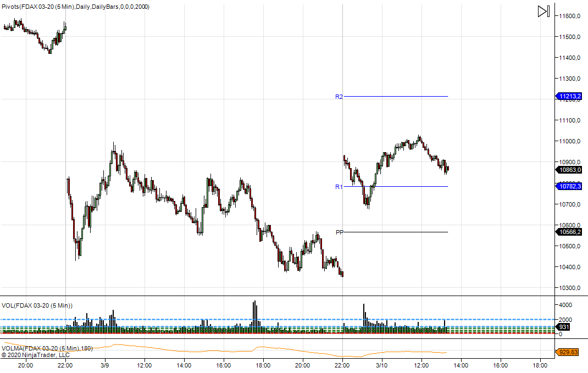This screenshot has height=373, width=588.
Task: Click the NinjaTrader copyright text
Action: (31, 355)
